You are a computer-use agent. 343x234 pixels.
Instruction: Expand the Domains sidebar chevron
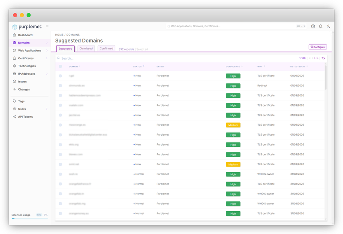(x=47, y=43)
